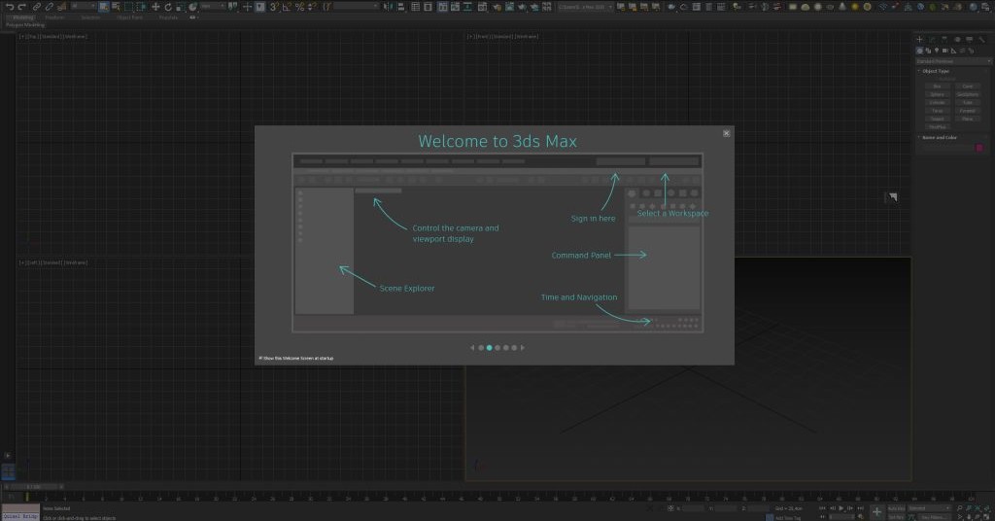Expand the ribbon options arrow after Populate
995x521 pixels.
(193, 17)
